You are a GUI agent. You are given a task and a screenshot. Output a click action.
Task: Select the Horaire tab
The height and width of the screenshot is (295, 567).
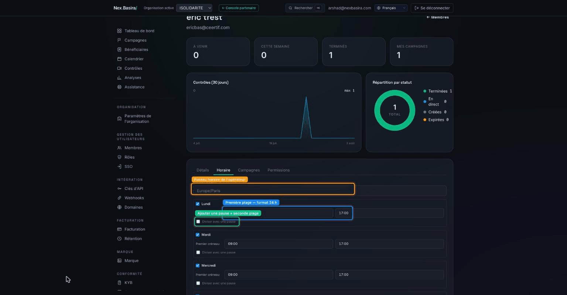[x=223, y=170]
